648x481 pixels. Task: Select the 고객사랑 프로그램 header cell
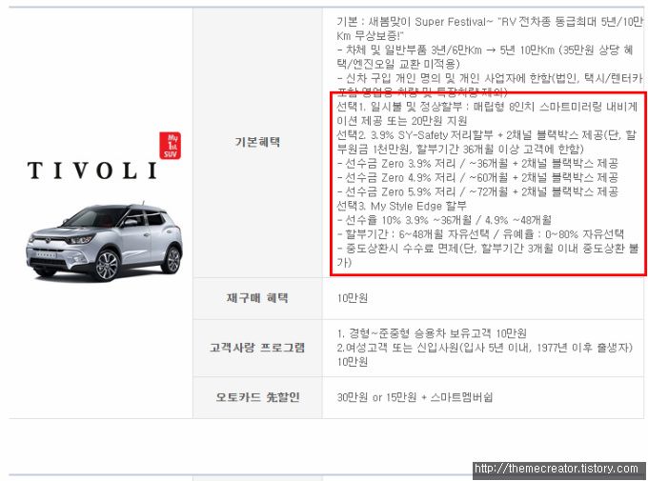257,348
